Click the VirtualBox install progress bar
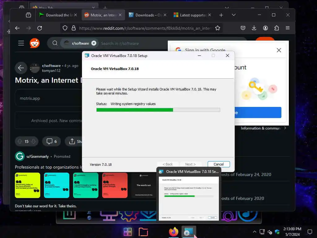 pyautogui.click(x=158, y=110)
